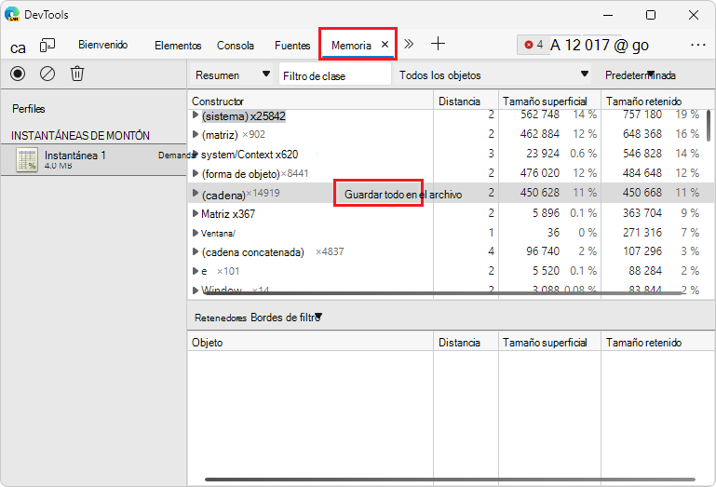The height and width of the screenshot is (487, 716).
Task: Sort by upper Tamaño superficial column header
Action: click(x=549, y=101)
